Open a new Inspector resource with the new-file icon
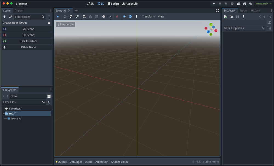The width and height of the screenshot is (274, 166). [225, 17]
